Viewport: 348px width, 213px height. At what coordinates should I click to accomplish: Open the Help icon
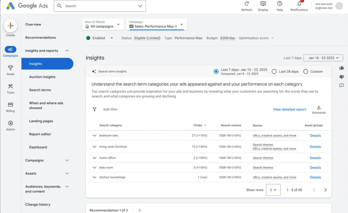point(280,4)
